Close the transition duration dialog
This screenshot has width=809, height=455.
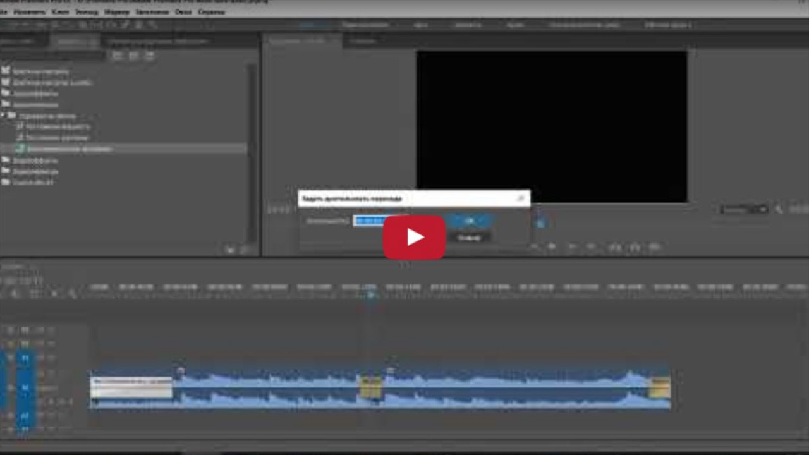pos(520,198)
